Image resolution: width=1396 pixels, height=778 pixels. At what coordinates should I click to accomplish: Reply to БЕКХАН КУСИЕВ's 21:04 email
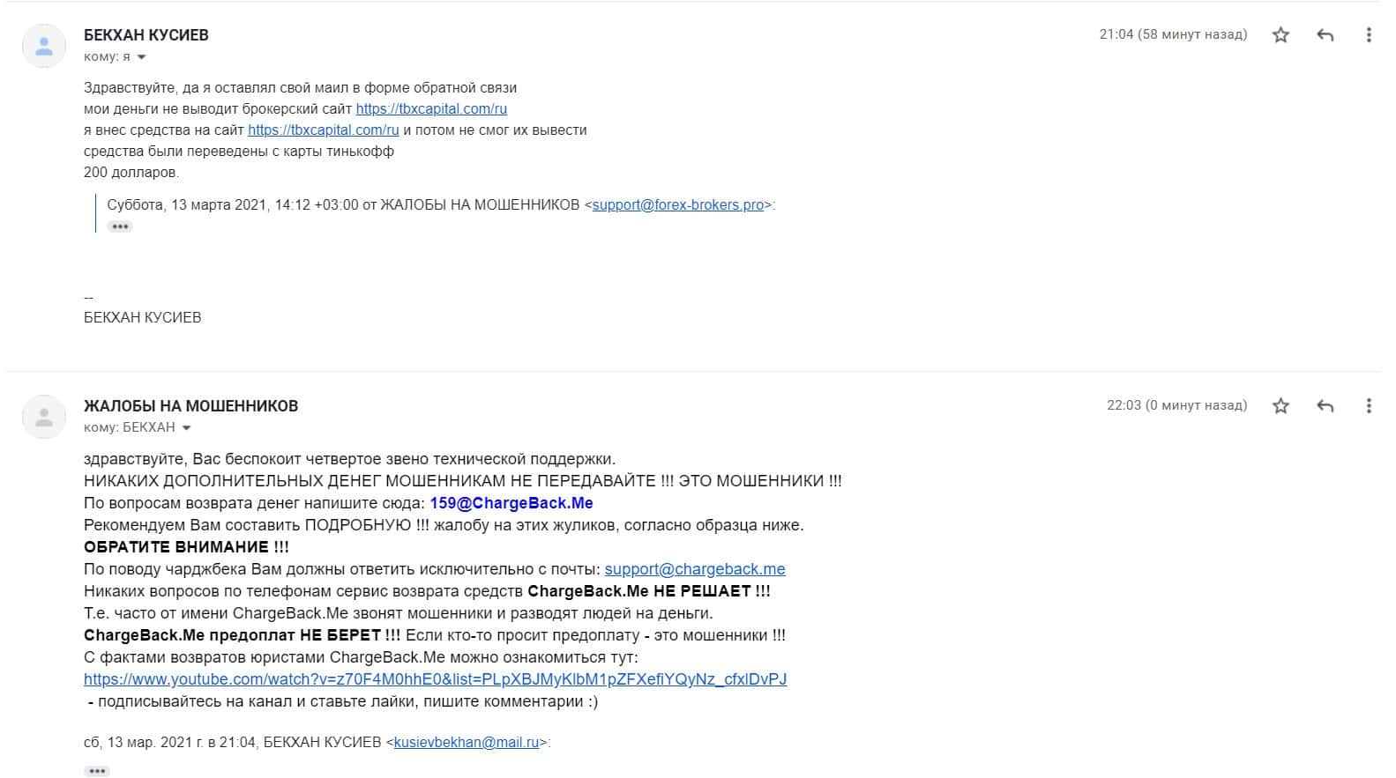tap(1325, 35)
